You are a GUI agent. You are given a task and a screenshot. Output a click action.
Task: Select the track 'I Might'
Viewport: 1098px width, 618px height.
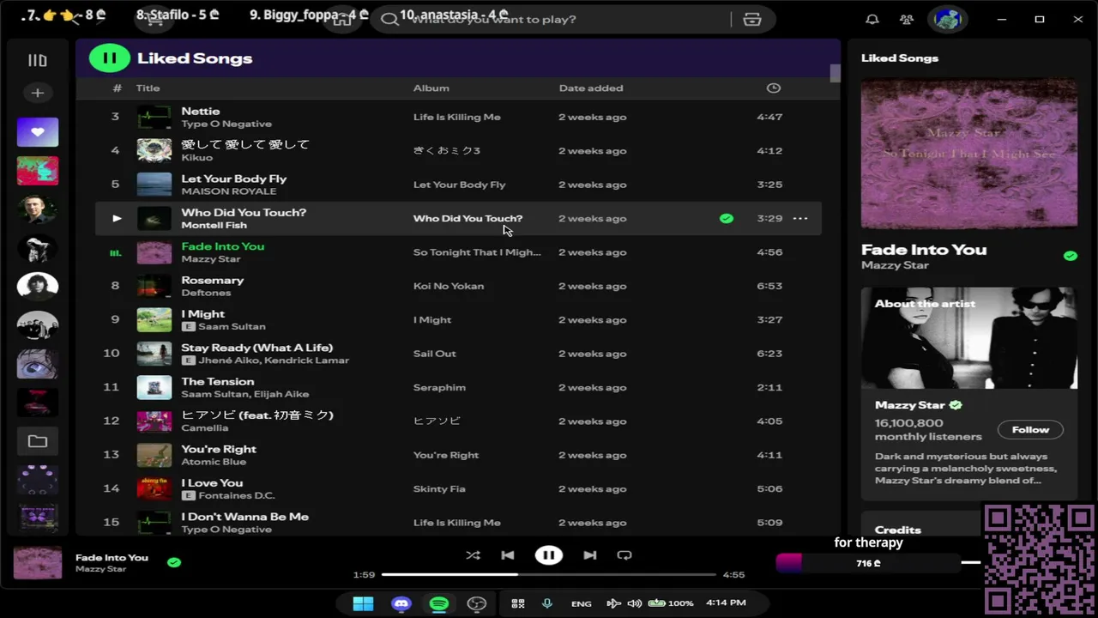tap(203, 314)
